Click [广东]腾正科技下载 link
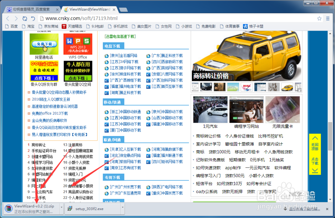The width and height of the screenshot is (335, 218). coord(167,56)
